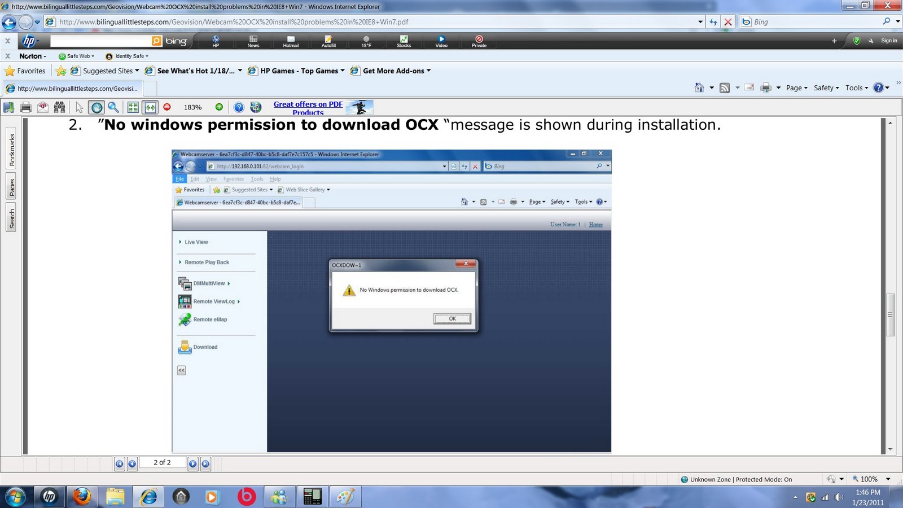
Task: Open the Safety menu
Action: [826, 87]
